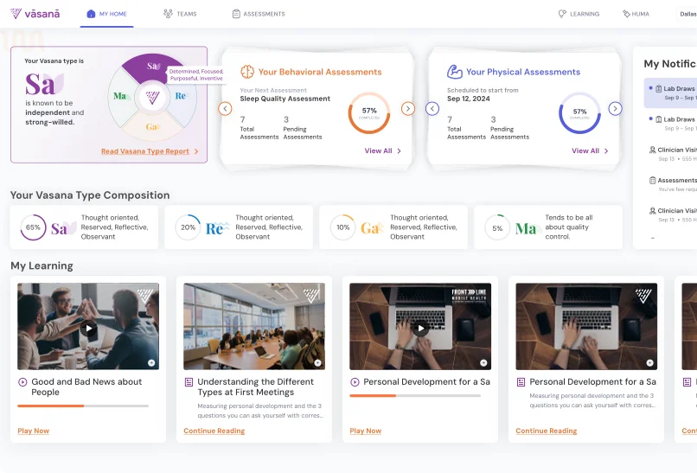This screenshot has width=697, height=473.
Task: Click Continue Reading for First Meetings article
Action: 214,431
